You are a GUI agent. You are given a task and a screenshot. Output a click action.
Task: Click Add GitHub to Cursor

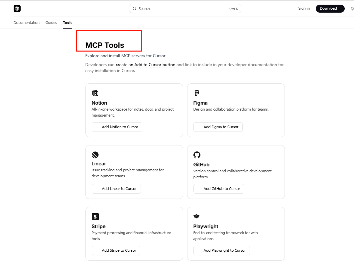(219, 189)
